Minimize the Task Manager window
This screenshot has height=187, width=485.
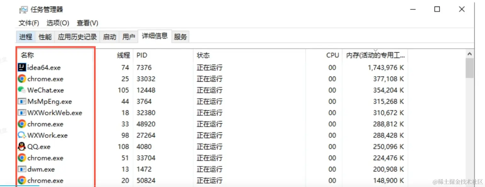pos(413,9)
